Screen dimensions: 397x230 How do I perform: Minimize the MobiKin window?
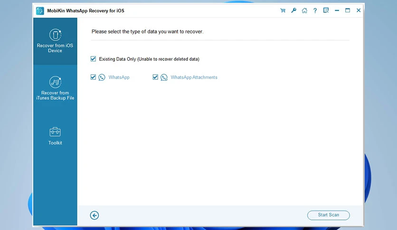(x=337, y=10)
